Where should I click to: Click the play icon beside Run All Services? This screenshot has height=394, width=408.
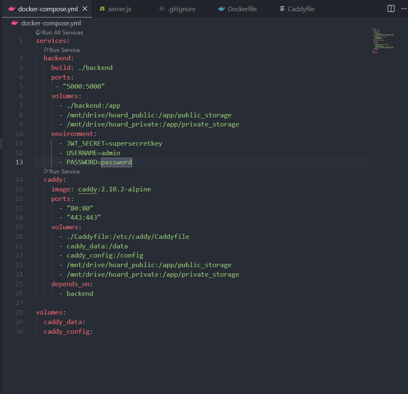[x=38, y=32]
